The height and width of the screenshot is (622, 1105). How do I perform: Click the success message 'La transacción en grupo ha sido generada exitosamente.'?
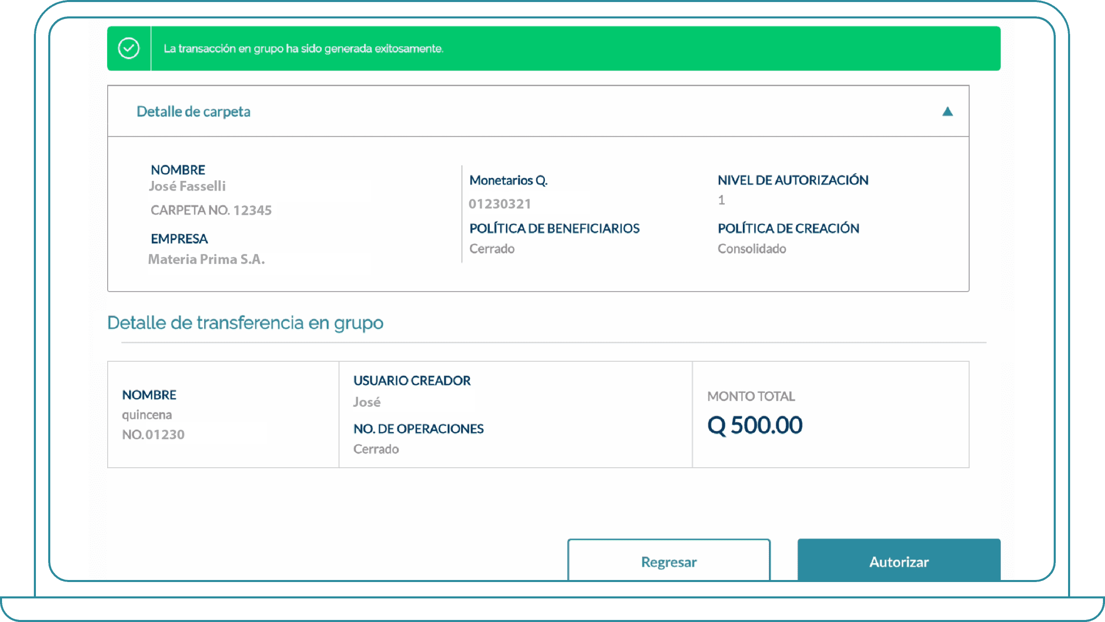pyautogui.click(x=304, y=49)
